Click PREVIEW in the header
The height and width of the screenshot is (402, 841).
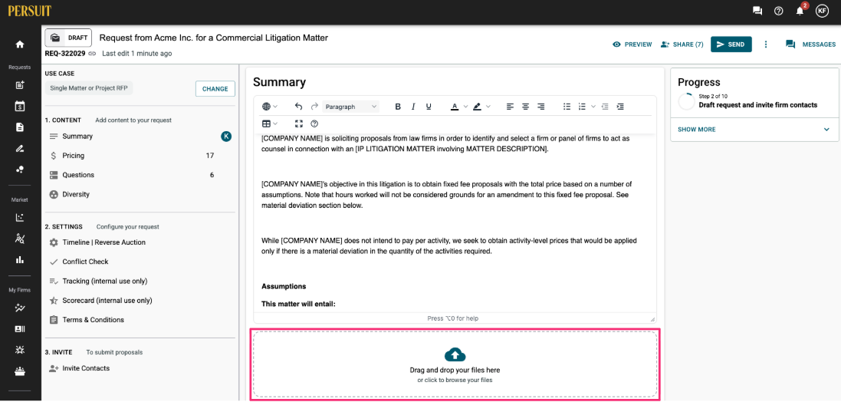click(632, 44)
